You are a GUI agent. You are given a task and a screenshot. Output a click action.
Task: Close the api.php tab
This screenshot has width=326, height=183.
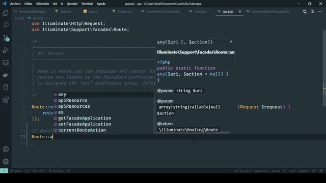coord(240,12)
